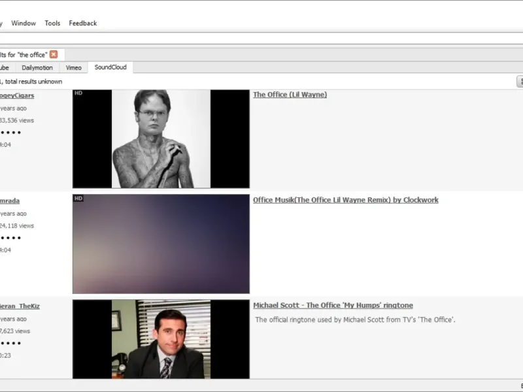Click rating dots of Michael Scott ringtone
The image size is (523, 392).
click(x=10, y=343)
